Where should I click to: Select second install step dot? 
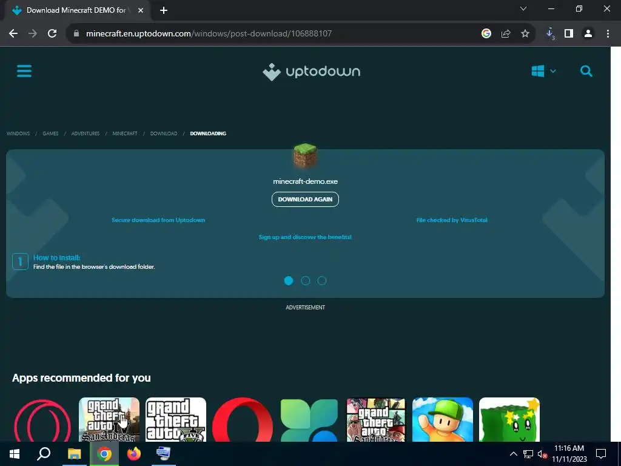(x=306, y=280)
